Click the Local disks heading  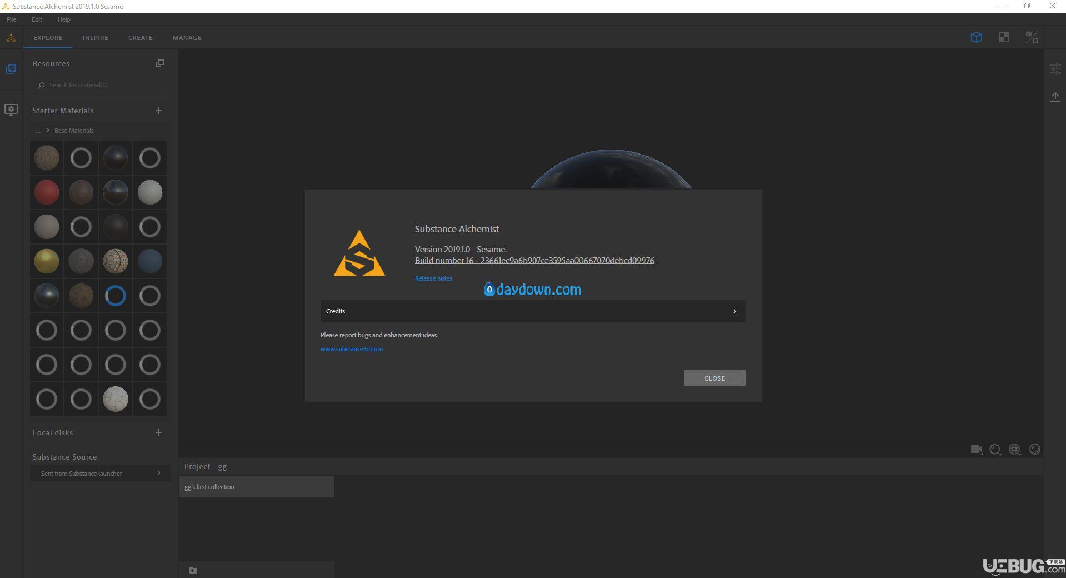[53, 432]
